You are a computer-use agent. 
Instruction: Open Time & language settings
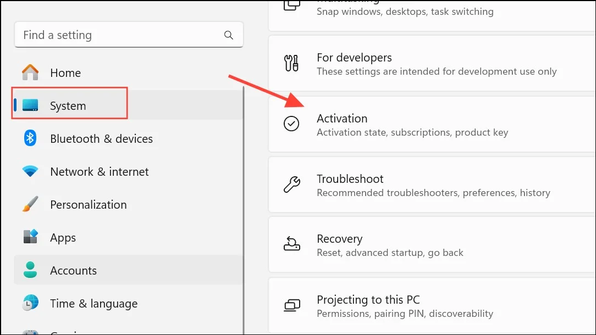point(129,303)
